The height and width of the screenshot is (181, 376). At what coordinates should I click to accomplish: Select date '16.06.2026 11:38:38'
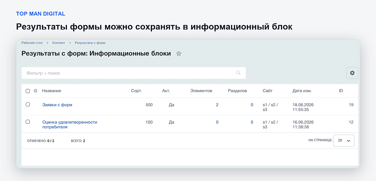point(303,124)
